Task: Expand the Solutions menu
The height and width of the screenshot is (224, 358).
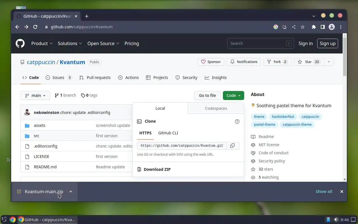Action: pyautogui.click(x=70, y=43)
